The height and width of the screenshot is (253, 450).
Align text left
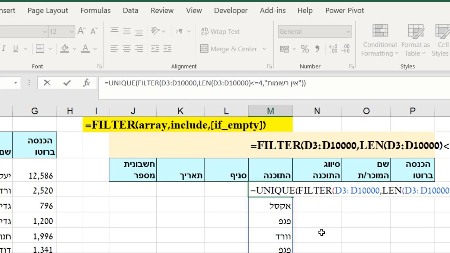coord(114,49)
